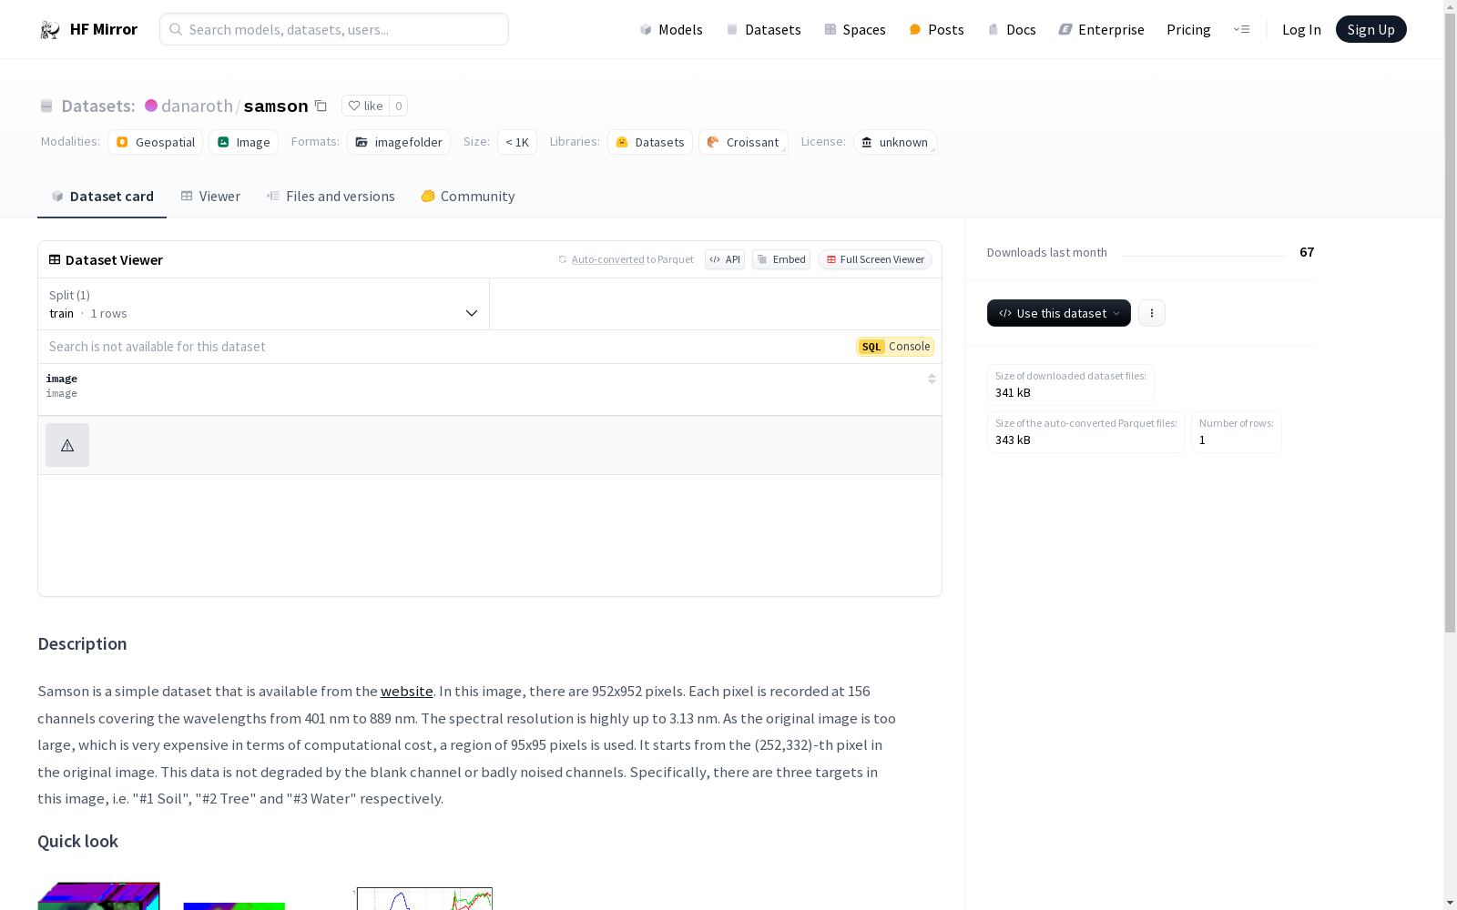
Task: Select the Image modality tag
Action: (x=244, y=142)
